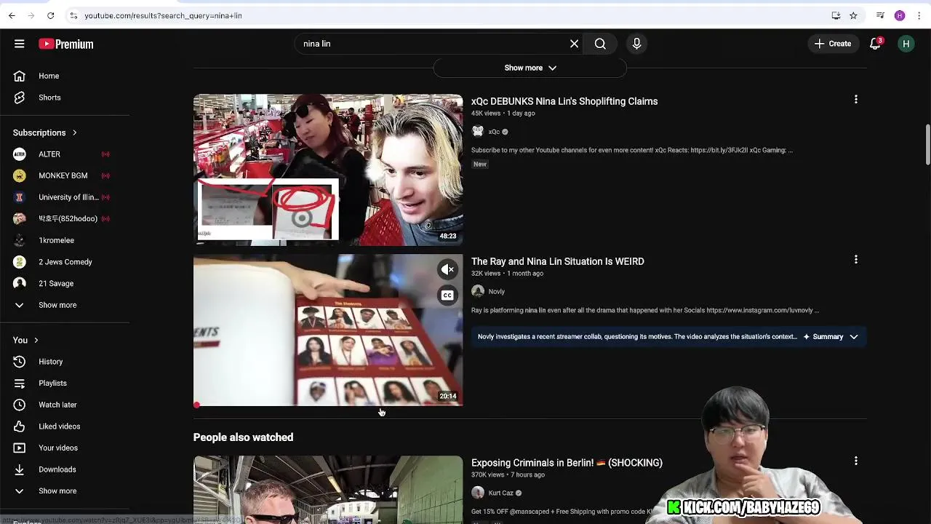Click the magnifier search button

click(600, 44)
